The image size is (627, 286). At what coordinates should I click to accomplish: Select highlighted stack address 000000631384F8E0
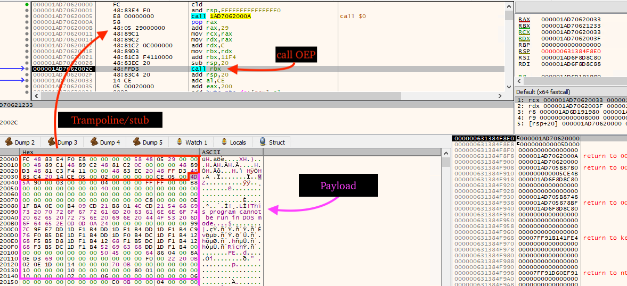(x=484, y=138)
